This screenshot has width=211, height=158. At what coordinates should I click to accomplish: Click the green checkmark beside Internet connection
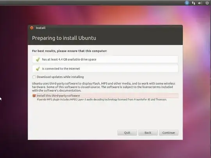click(x=38, y=69)
